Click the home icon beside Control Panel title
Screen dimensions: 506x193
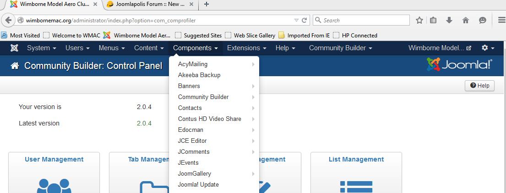15,66
